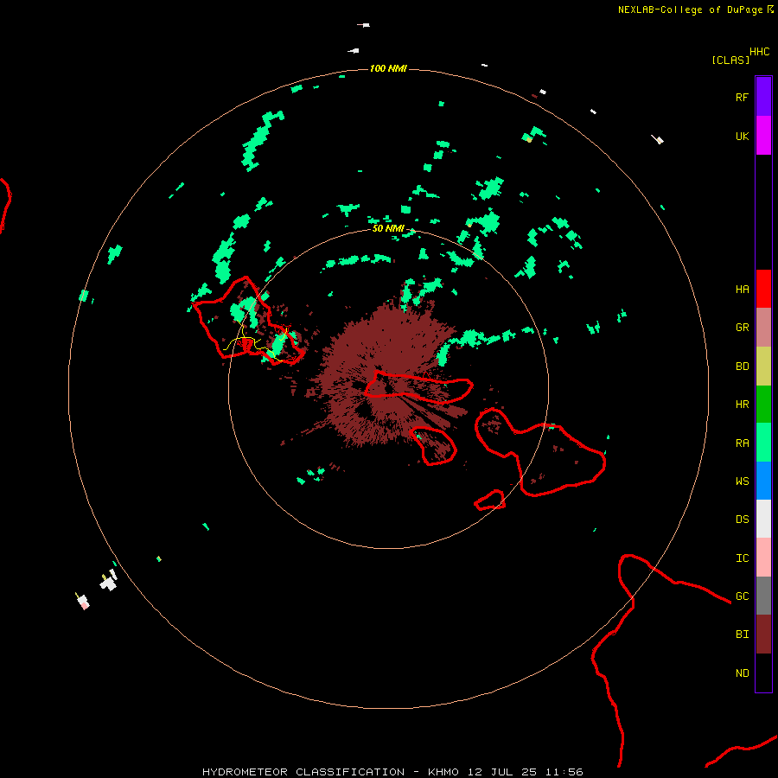Click the NEXLAB-College of DuPage credit text
The image size is (778, 778).
point(690,10)
